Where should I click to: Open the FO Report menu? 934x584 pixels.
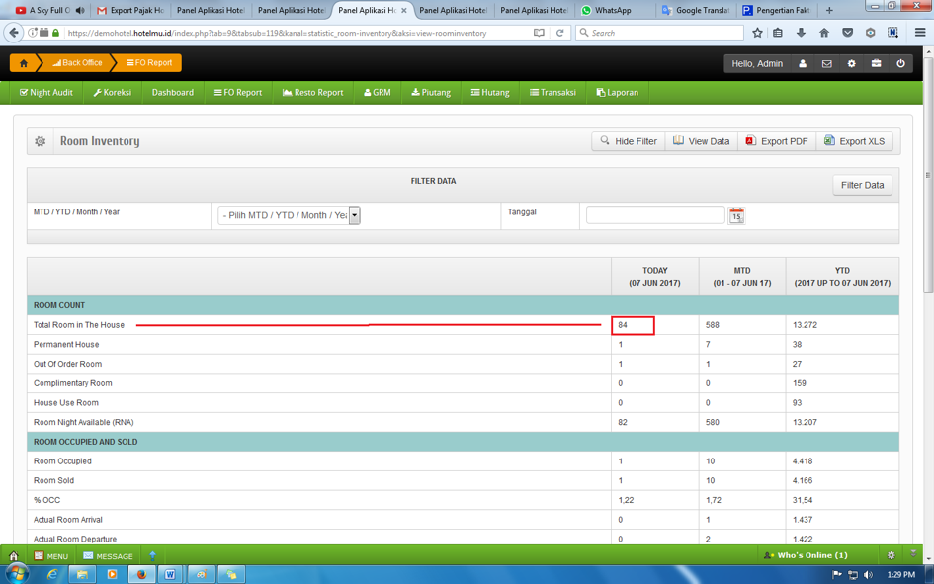[x=238, y=92]
